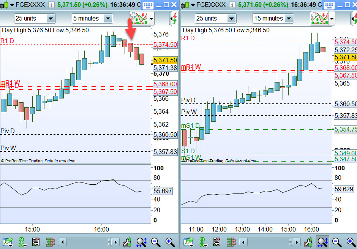This screenshot has width=357, height=249.
Task: Click FCEXXXX title in 15 minutes window
Action: (211, 5)
